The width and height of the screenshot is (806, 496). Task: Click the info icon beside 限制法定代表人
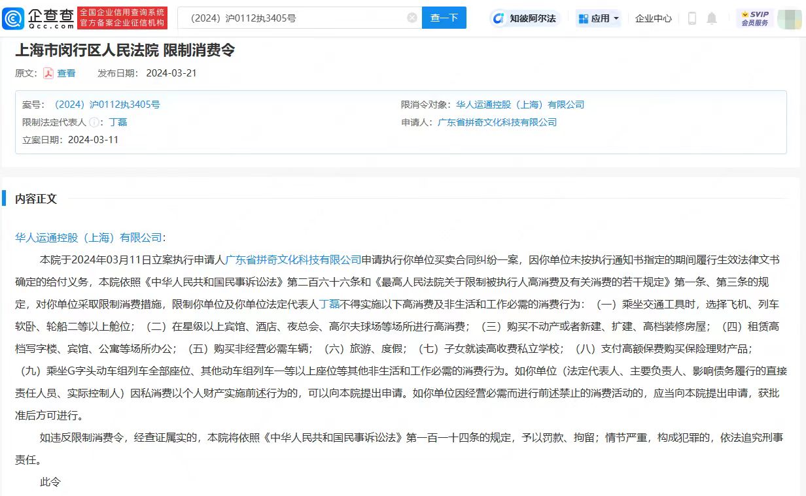pos(94,122)
